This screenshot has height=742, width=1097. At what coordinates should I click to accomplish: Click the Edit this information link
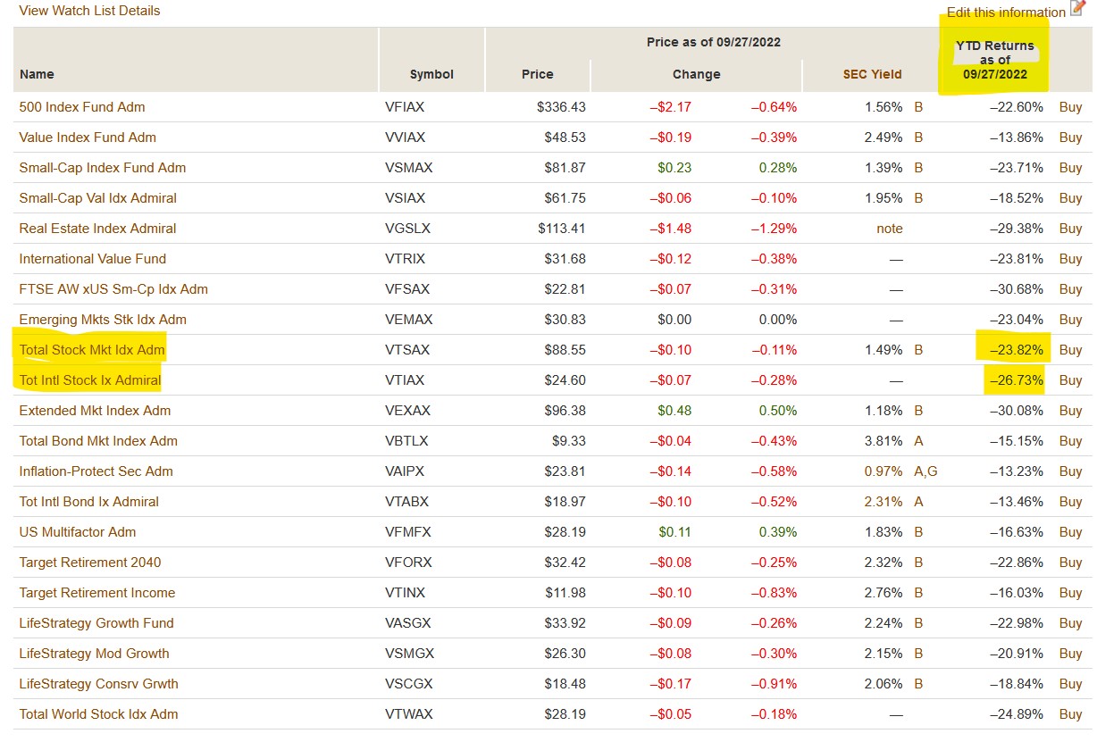pyautogui.click(x=1005, y=13)
